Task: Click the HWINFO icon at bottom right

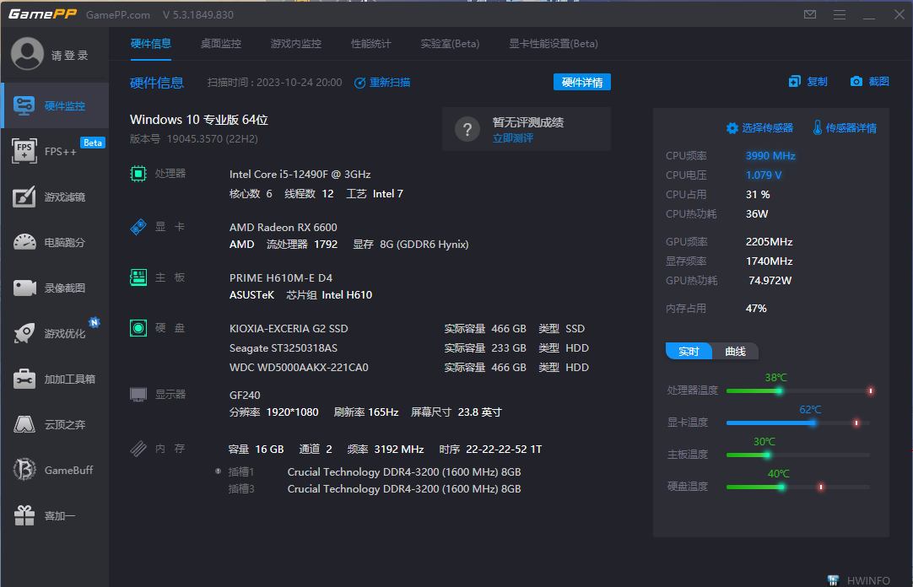Action: click(x=833, y=580)
